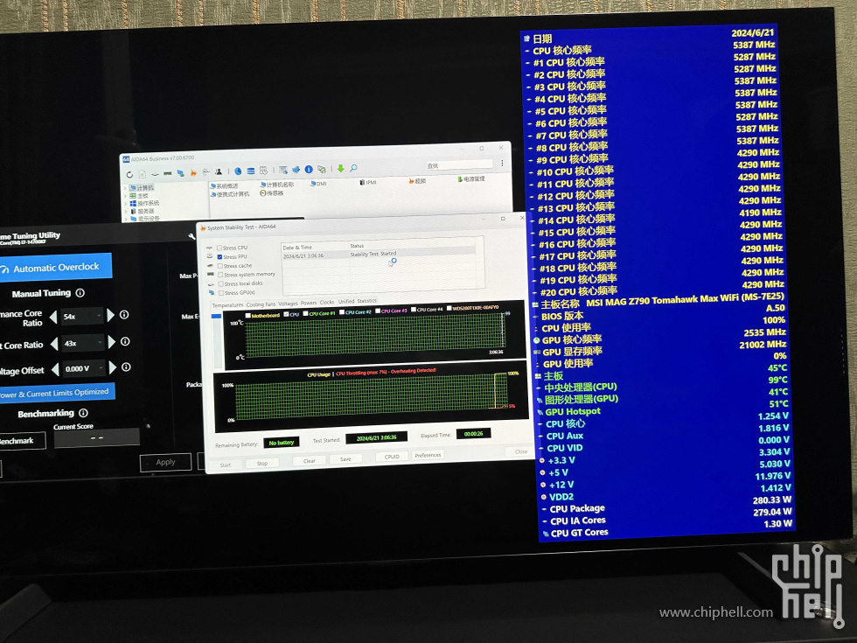This screenshot has width=857, height=643.
Task: Click the wrench settings icon in Tuning Utility
Action: tap(192, 236)
